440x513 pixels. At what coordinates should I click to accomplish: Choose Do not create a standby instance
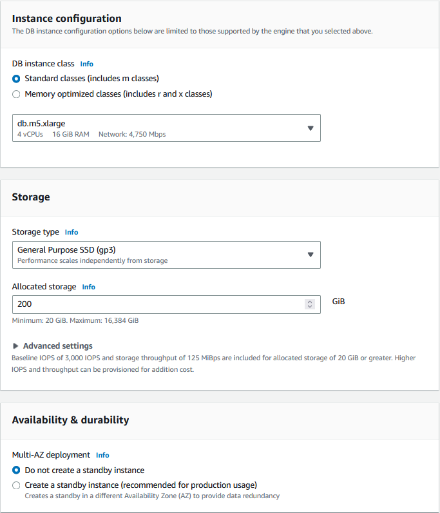point(16,470)
